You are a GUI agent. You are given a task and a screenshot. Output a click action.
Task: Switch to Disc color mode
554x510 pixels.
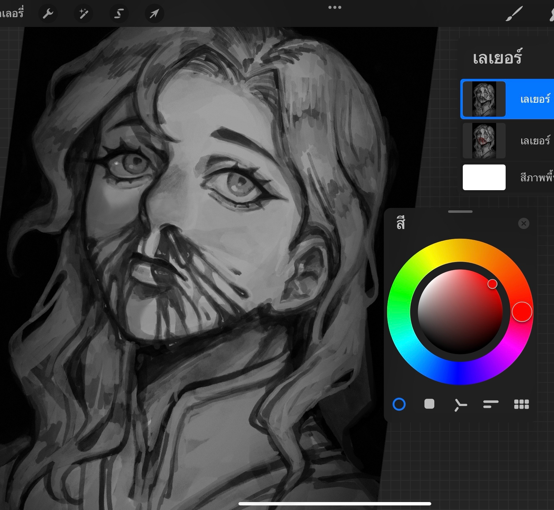399,404
